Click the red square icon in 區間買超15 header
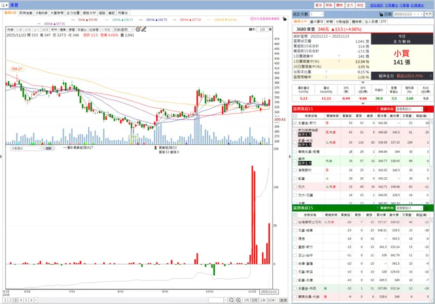435x304 pixels. [427, 109]
